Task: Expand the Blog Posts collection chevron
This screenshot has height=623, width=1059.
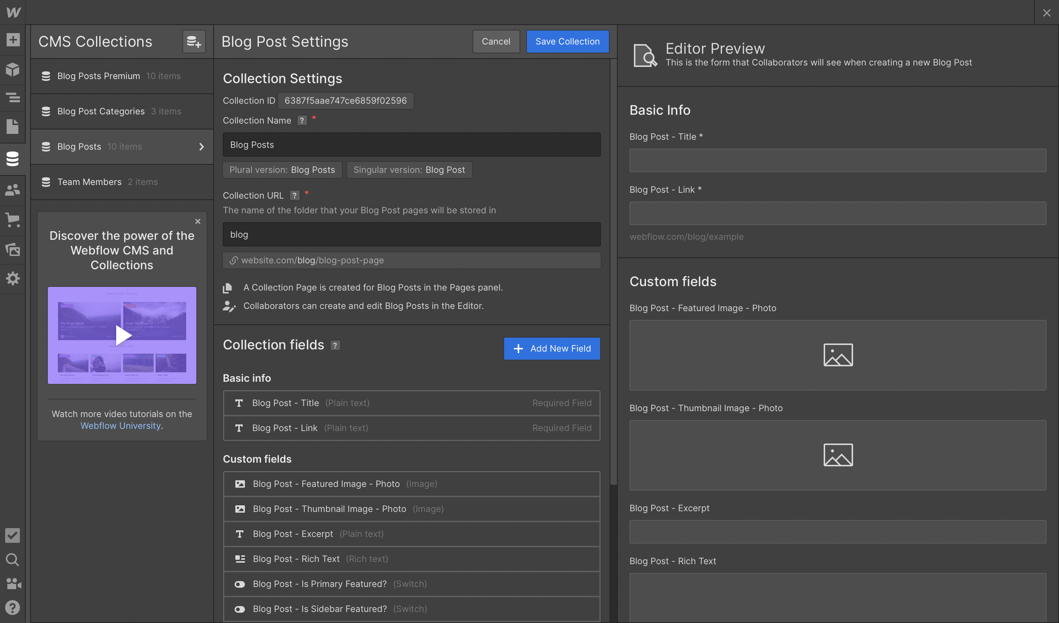Action: pos(201,147)
